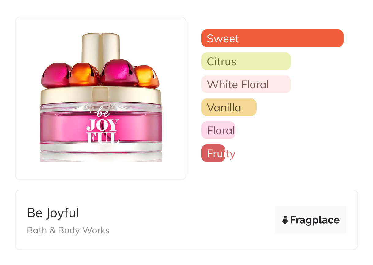Click the pink liquid section of the bottle
Image resolution: width=373 pixels, height=265 pixels.
(x=101, y=127)
